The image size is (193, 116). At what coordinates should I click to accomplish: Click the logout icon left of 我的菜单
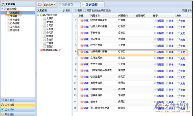pos(40,5)
